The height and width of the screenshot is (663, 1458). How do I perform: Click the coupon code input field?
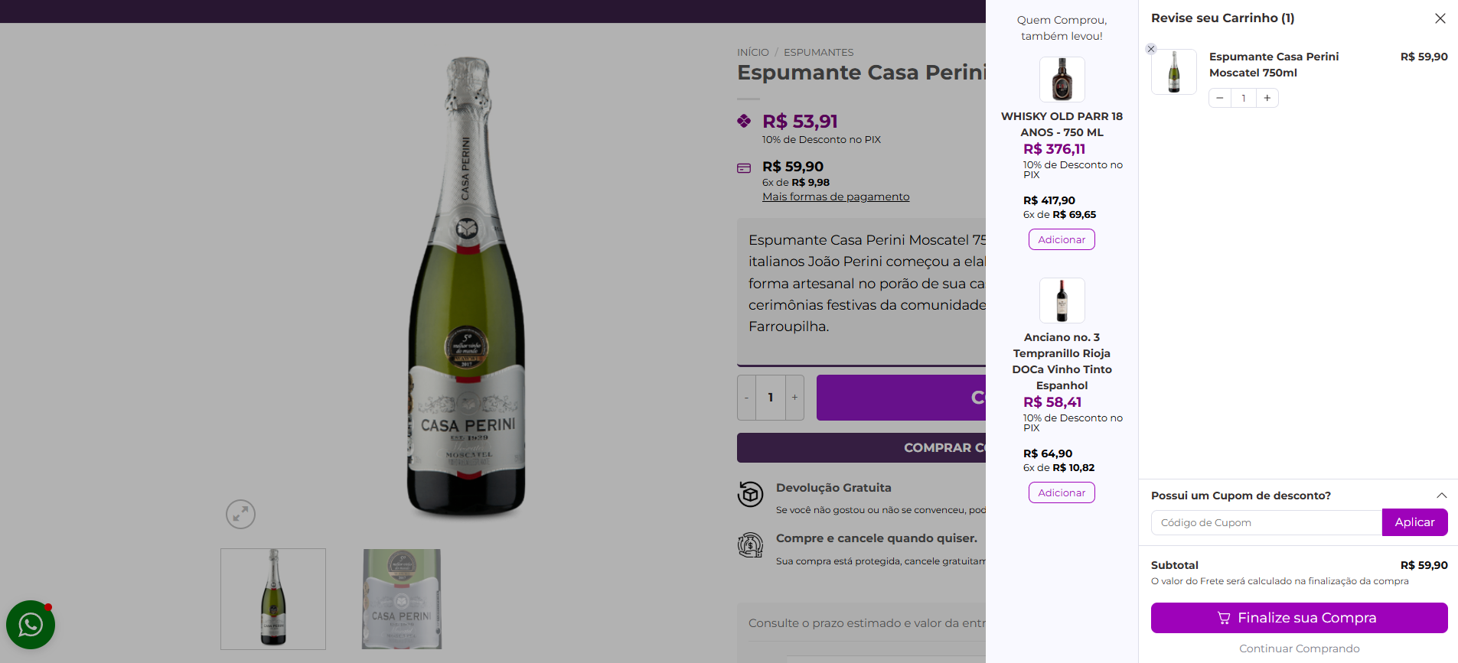pyautogui.click(x=1267, y=522)
